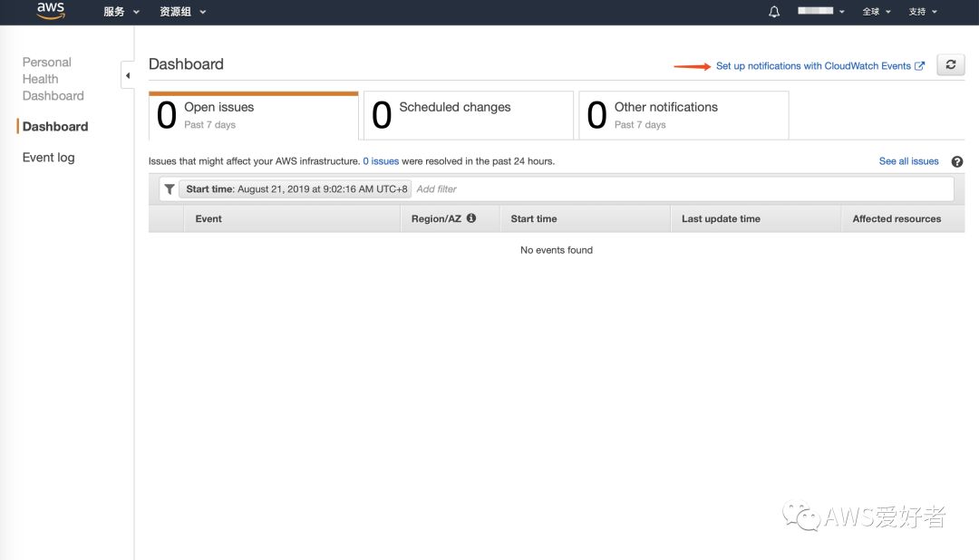Click the See all issues link

point(908,161)
